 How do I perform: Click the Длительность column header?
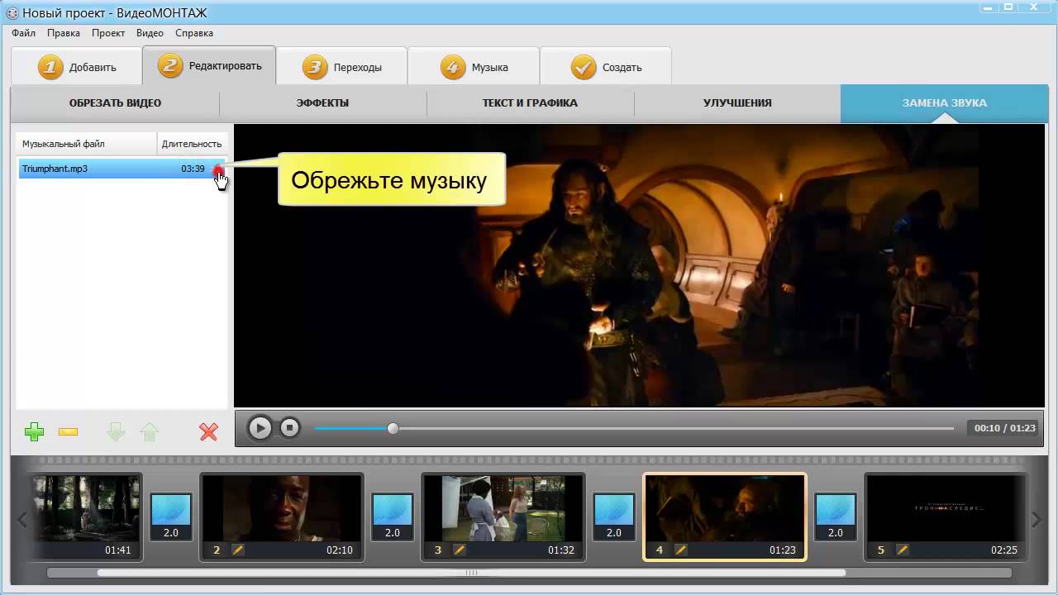click(192, 144)
